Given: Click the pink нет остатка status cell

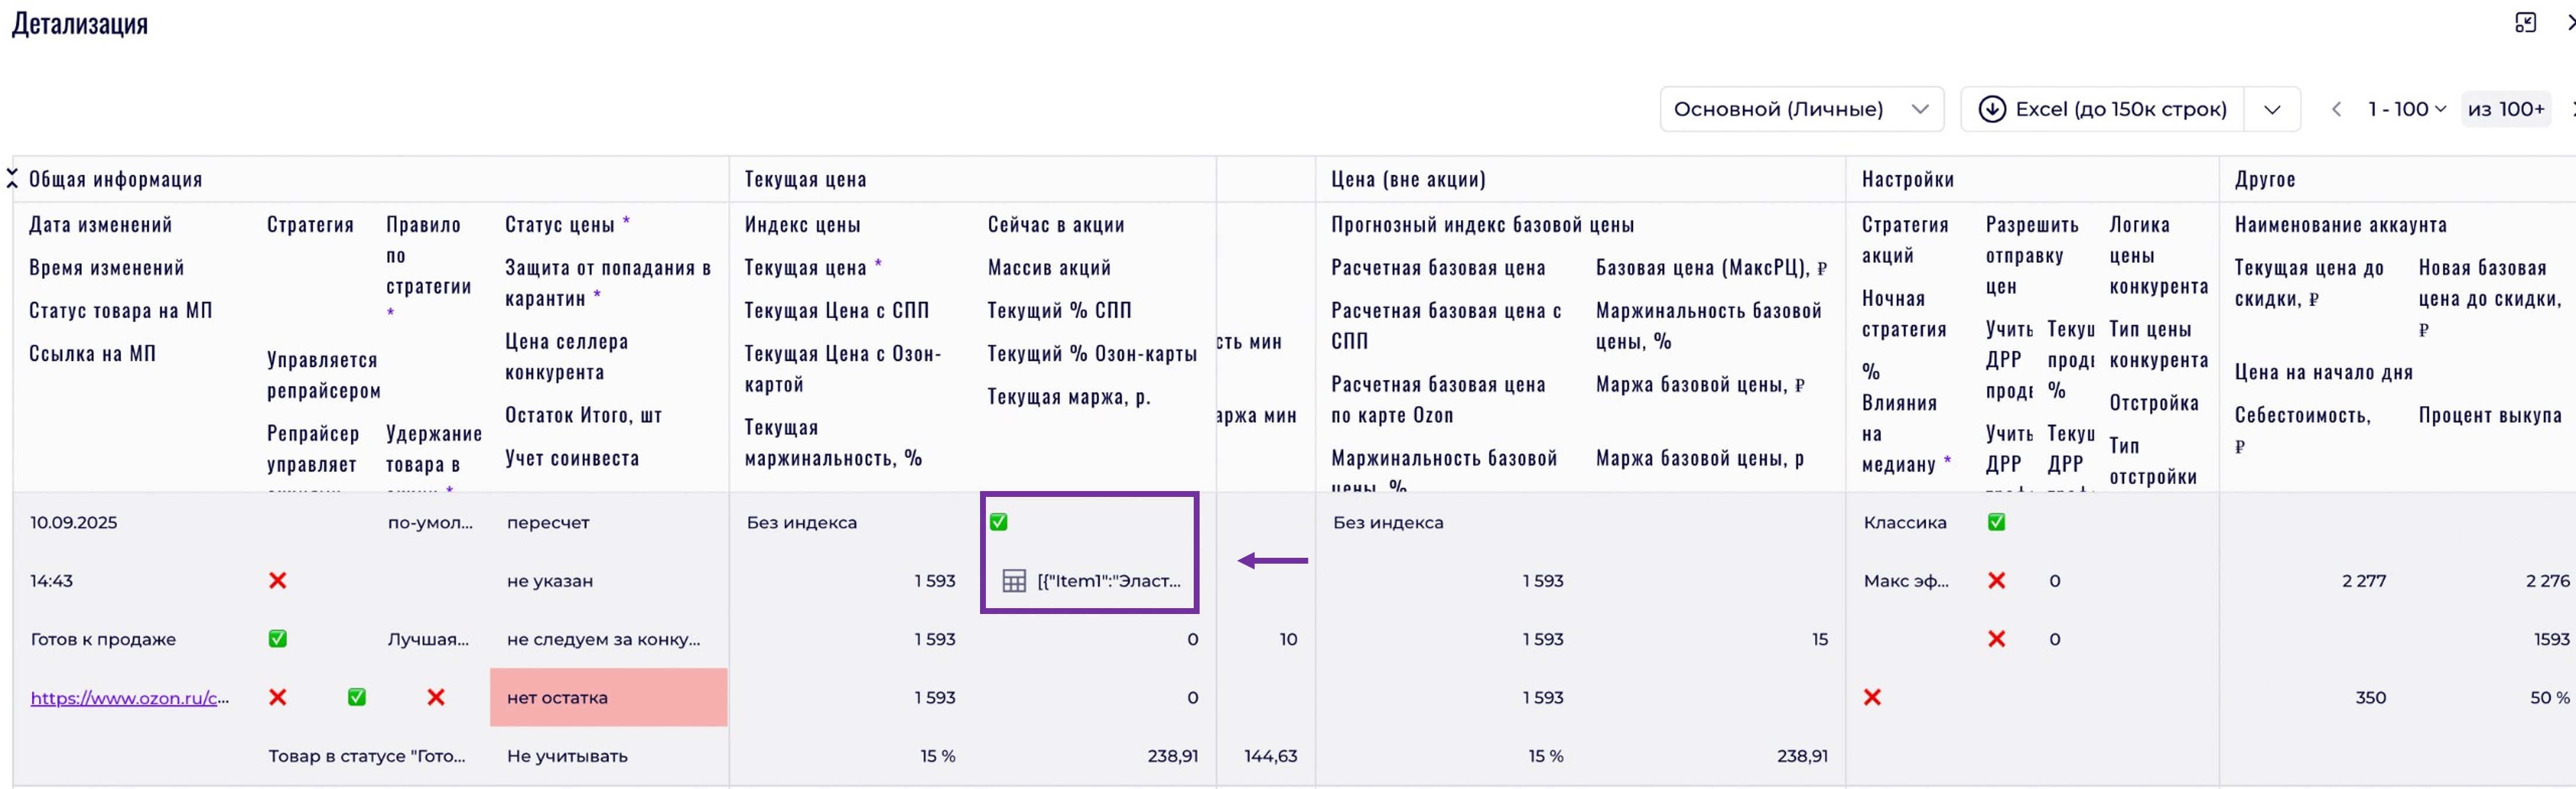Looking at the screenshot, I should (x=608, y=698).
